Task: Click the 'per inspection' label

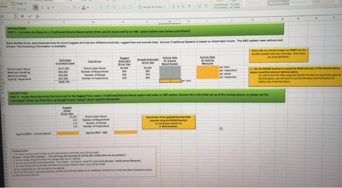Action: coord(228,77)
